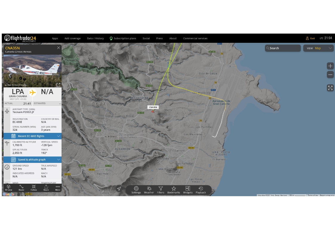Click the Carrizal town label
The image size is (335, 236).
coord(180,150)
